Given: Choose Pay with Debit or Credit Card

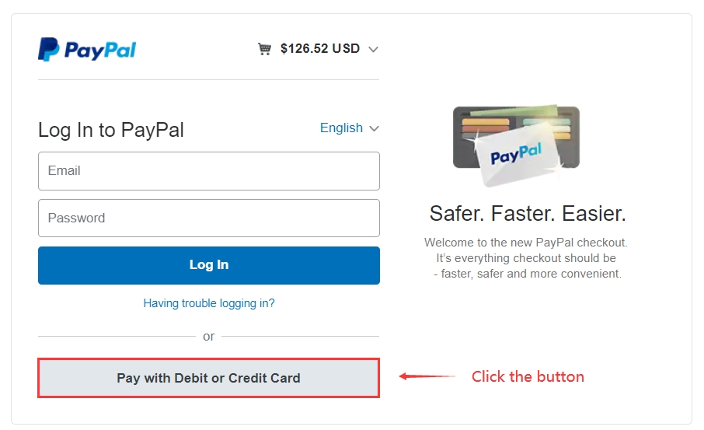Looking at the screenshot, I should pos(209,378).
